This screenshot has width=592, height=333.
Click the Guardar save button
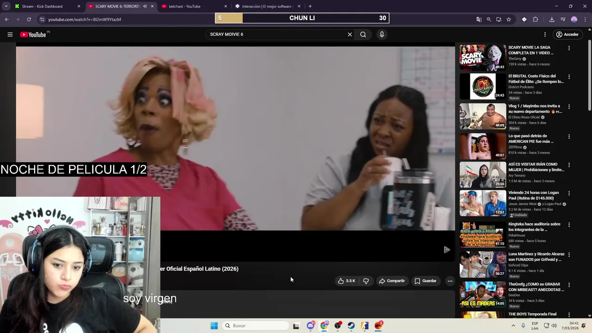click(x=425, y=281)
